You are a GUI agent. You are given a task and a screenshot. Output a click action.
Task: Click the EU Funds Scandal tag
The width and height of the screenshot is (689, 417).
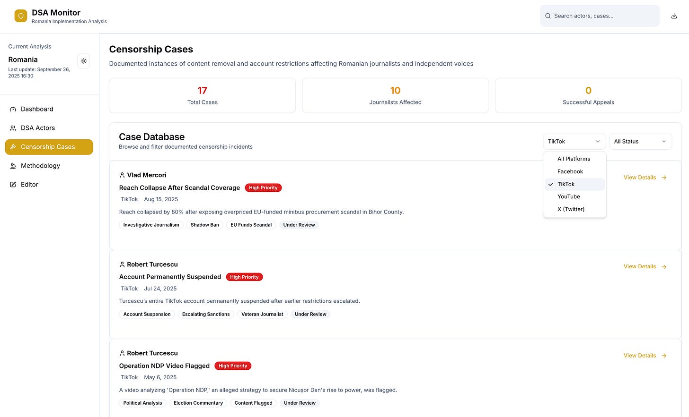[251, 225]
